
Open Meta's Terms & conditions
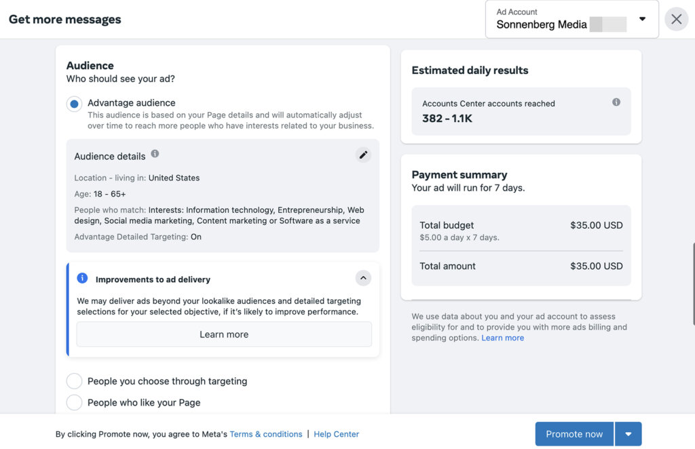coord(266,433)
